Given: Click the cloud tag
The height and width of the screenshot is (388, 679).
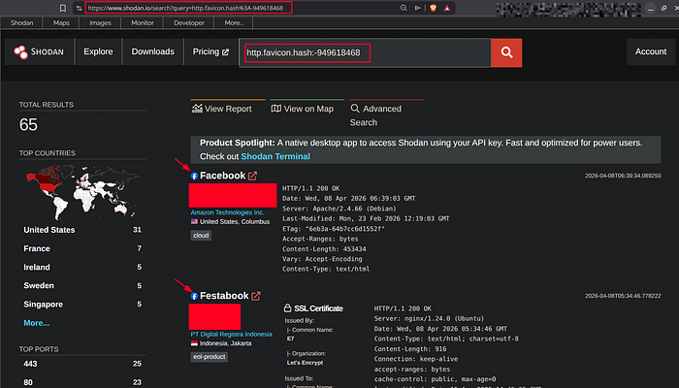Looking at the screenshot, I should (201, 236).
